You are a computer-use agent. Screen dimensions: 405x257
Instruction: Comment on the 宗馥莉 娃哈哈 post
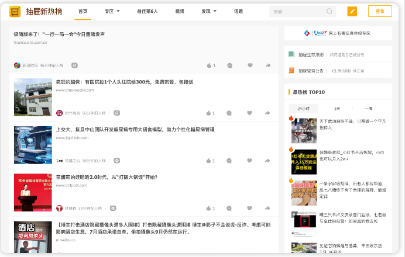tap(229, 209)
